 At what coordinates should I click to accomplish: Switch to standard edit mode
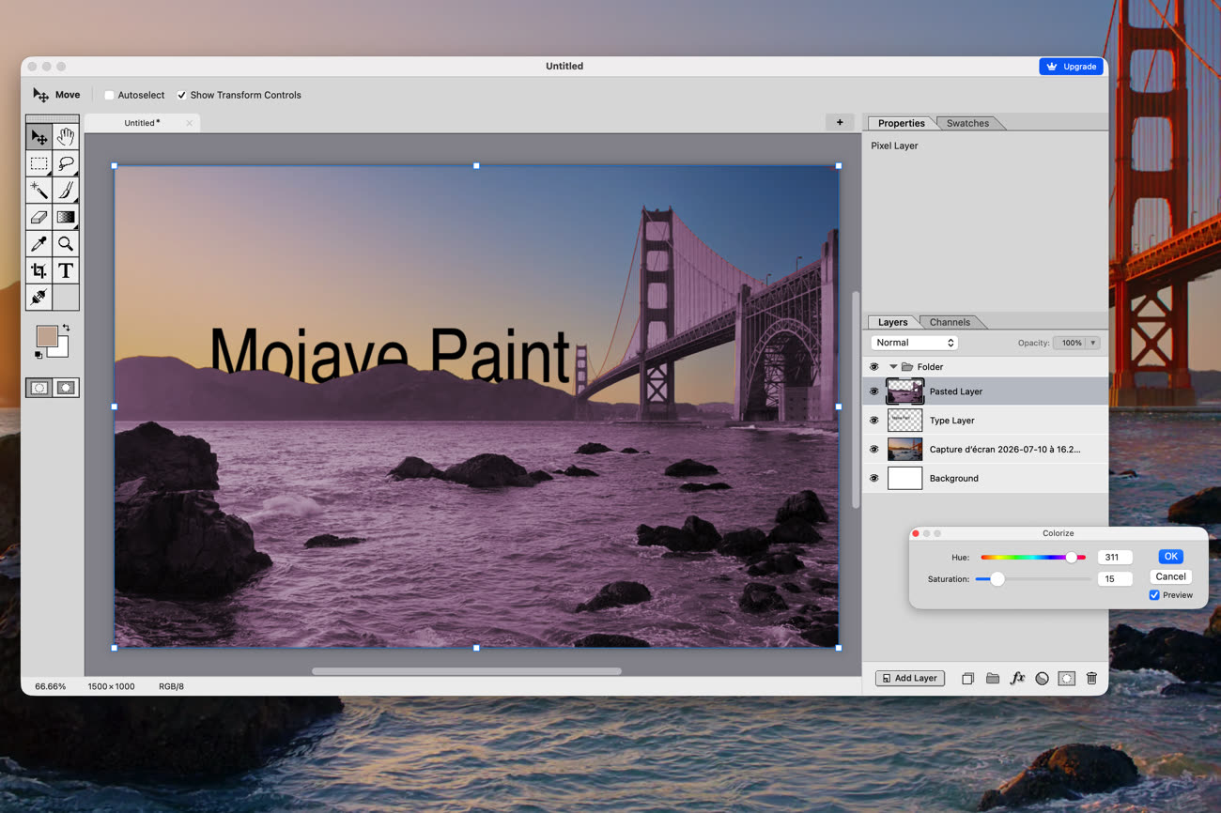[39, 388]
